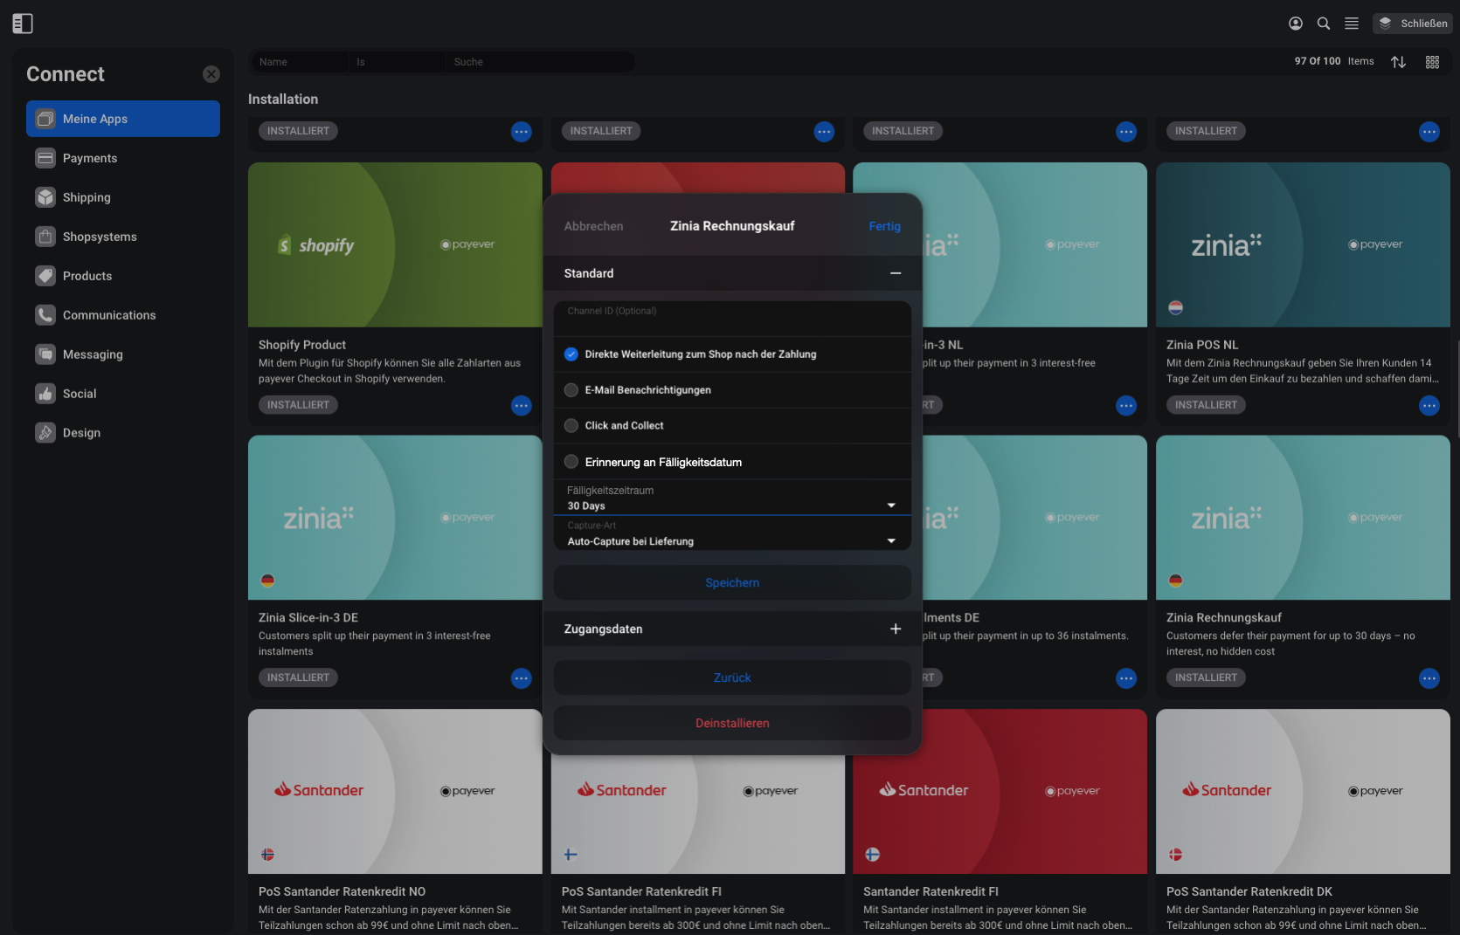Click the Speichern button
Viewport: 1460px width, 935px height.
point(732,582)
